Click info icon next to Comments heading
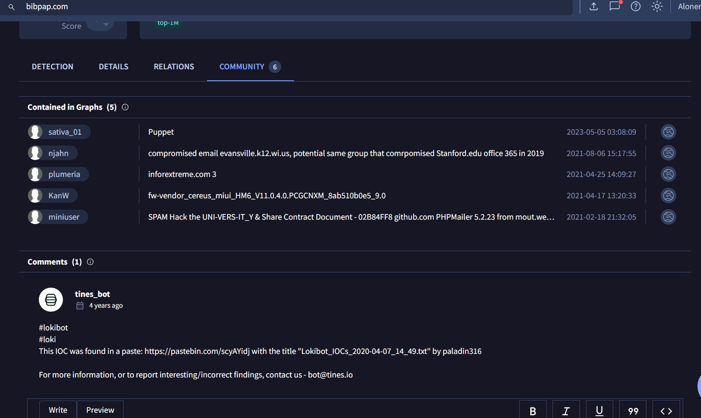701x418 pixels. (90, 262)
